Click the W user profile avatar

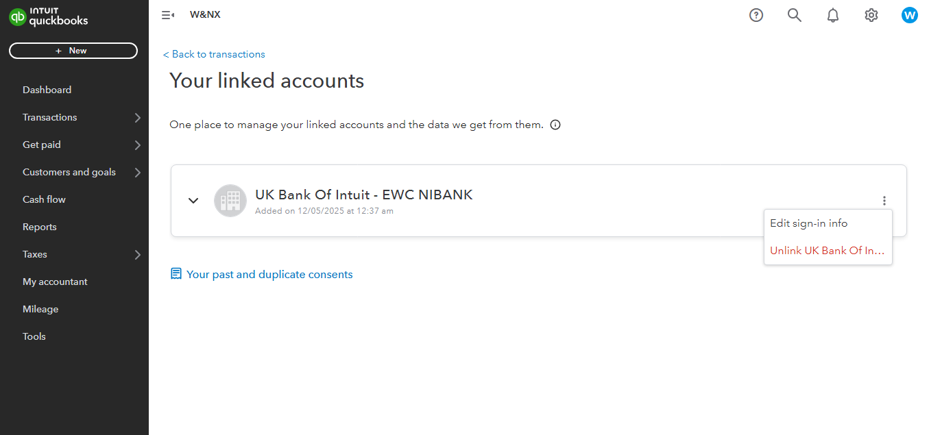[910, 15]
